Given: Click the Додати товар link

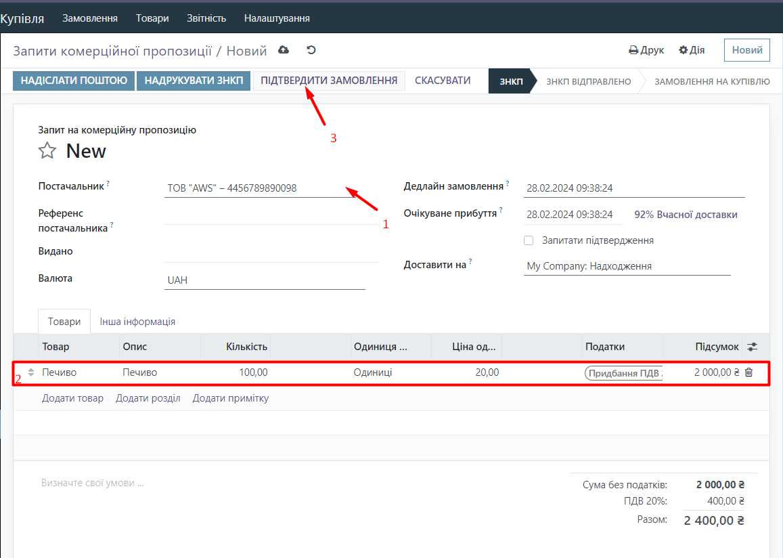Looking at the screenshot, I should (72, 398).
